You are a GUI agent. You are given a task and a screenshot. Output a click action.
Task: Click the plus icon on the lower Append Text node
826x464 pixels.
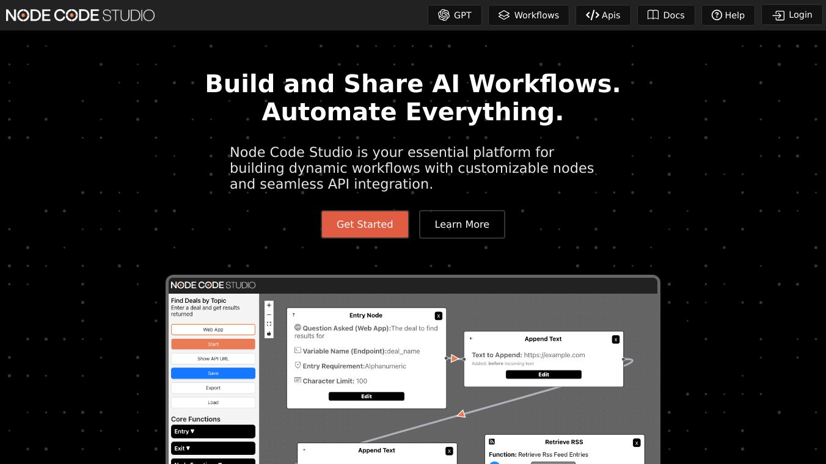[x=304, y=450]
